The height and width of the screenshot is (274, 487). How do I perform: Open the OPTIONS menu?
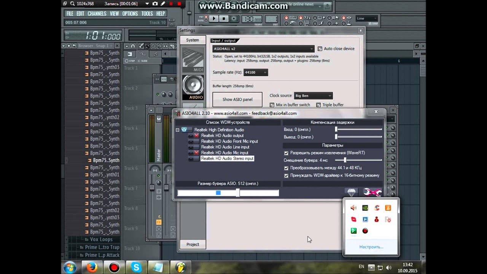click(x=130, y=13)
